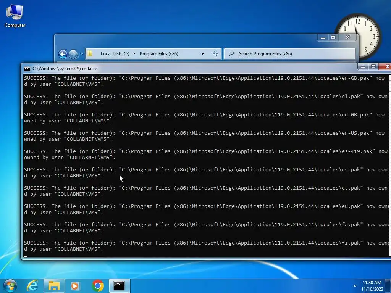Image resolution: width=391 pixels, height=293 pixels.
Task: Close the Explorer window
Action: [348, 38]
